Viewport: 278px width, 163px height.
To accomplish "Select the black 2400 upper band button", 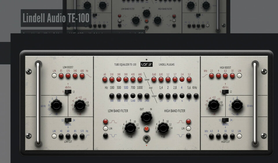I will (x=147, y=96).
